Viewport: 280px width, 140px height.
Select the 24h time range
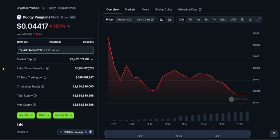[181, 19]
